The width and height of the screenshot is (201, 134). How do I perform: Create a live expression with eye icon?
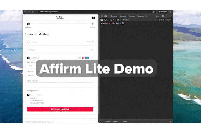(118, 20)
